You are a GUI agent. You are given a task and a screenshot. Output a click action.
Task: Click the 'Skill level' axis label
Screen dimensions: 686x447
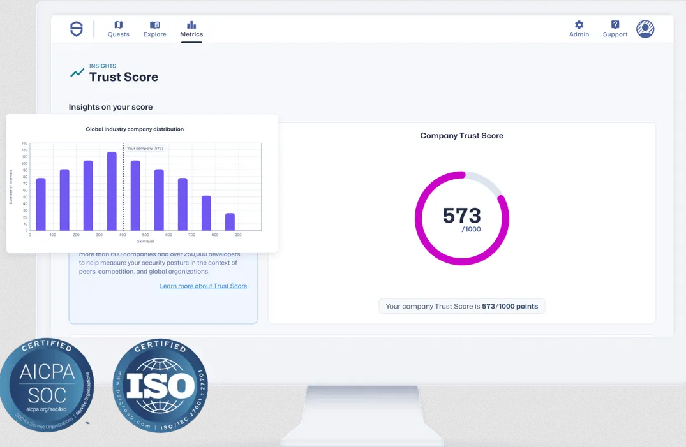click(145, 242)
